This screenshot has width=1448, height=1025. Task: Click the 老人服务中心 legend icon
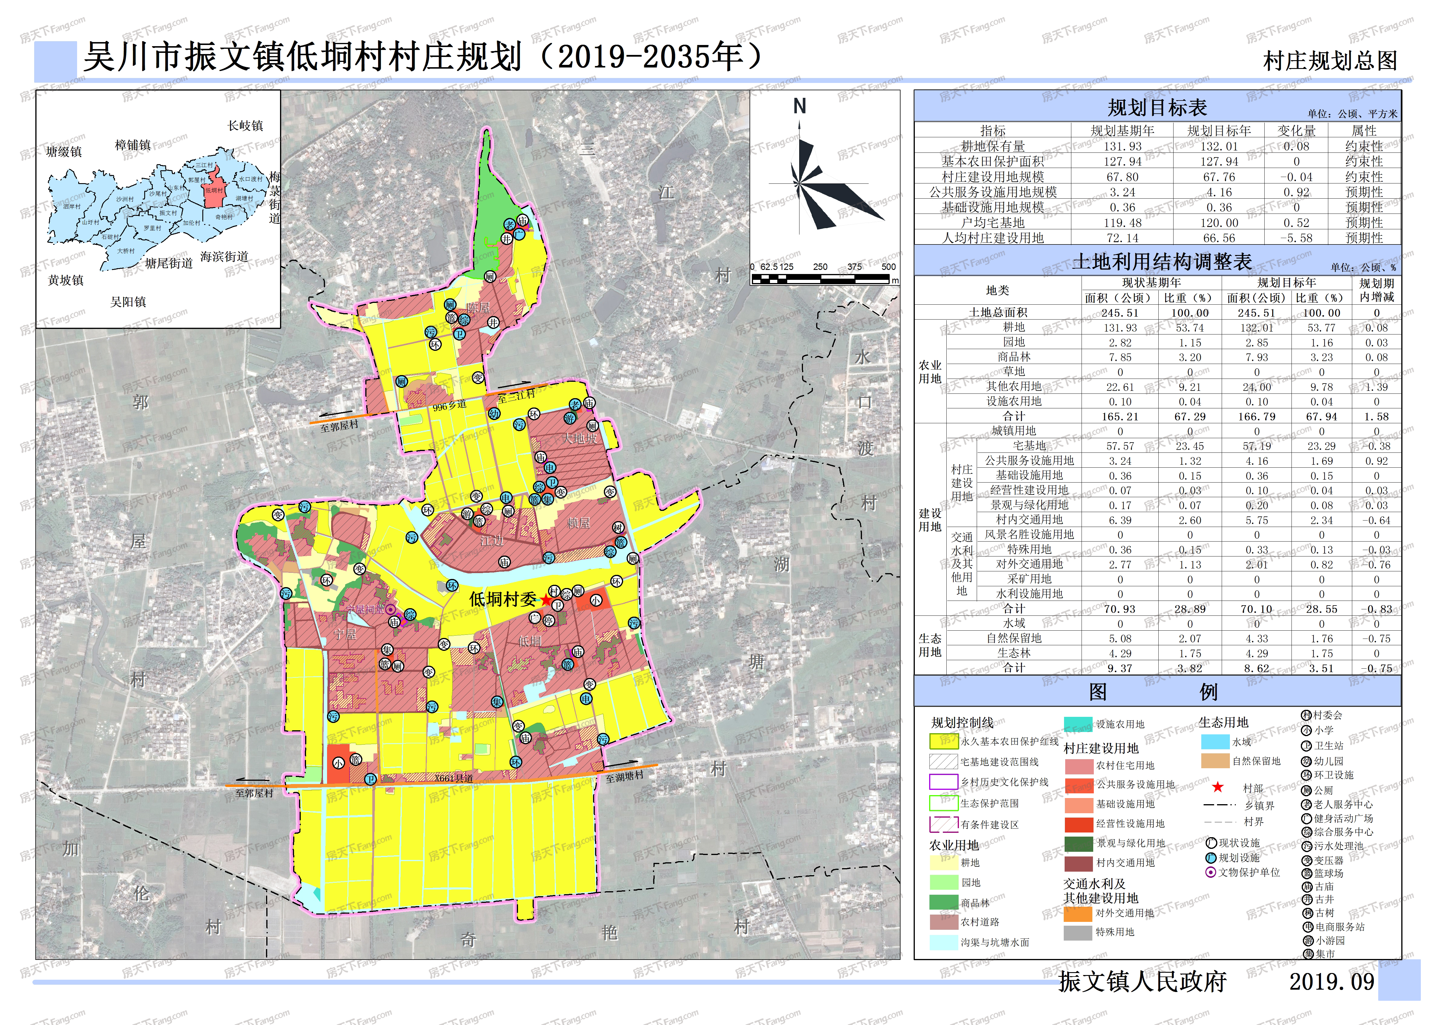tap(1306, 805)
